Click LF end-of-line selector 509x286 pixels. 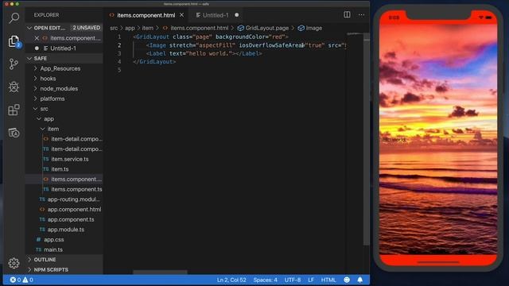311,280
